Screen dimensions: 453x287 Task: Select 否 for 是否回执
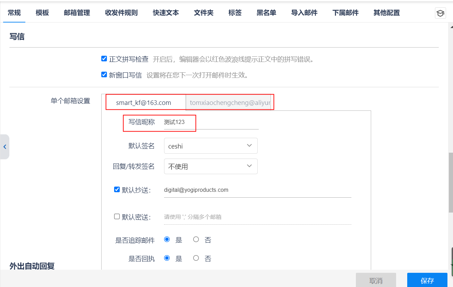click(x=196, y=258)
